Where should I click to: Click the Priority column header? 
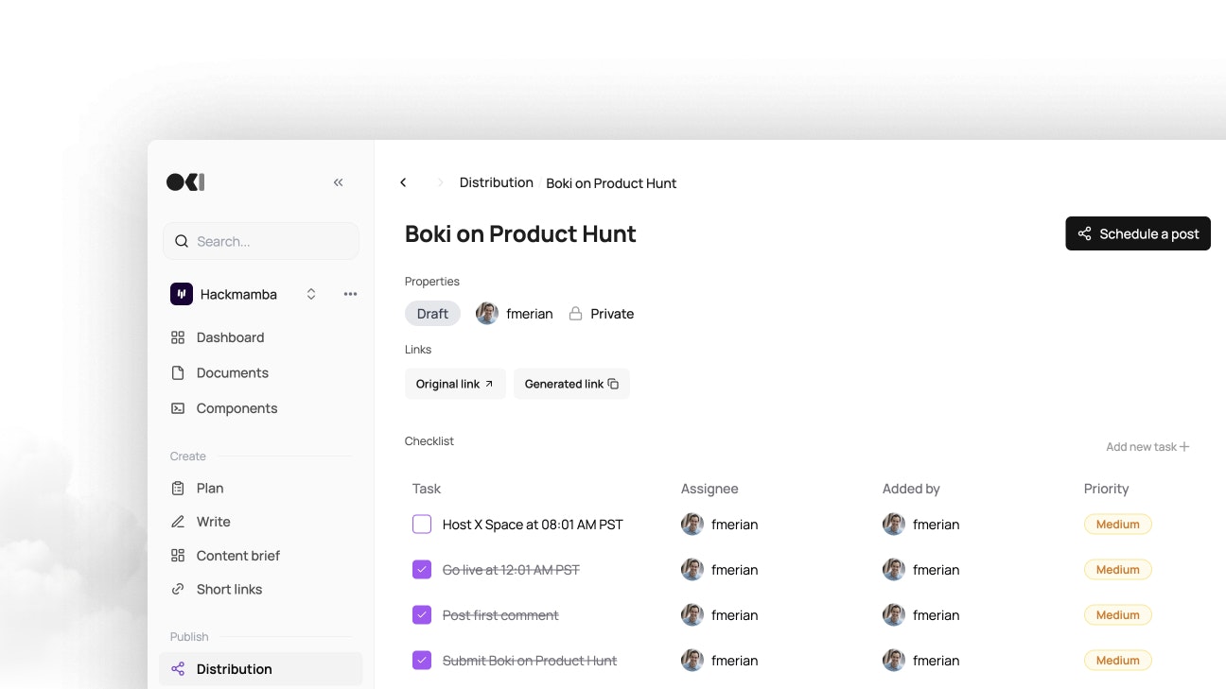point(1107,489)
